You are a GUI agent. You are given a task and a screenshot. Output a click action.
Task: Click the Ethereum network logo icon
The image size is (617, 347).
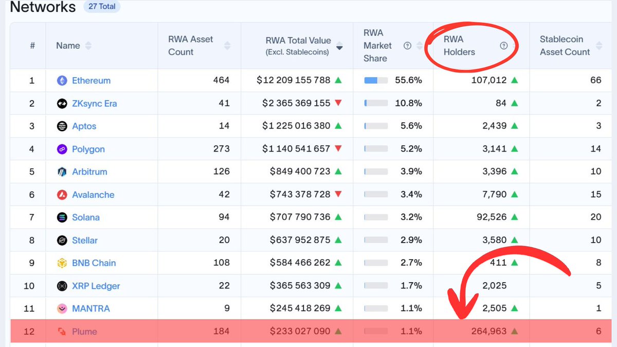[x=62, y=81]
